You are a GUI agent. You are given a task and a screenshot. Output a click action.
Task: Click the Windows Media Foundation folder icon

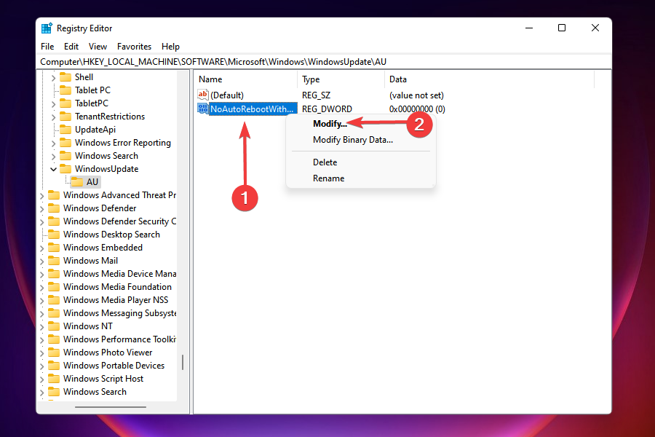click(54, 287)
